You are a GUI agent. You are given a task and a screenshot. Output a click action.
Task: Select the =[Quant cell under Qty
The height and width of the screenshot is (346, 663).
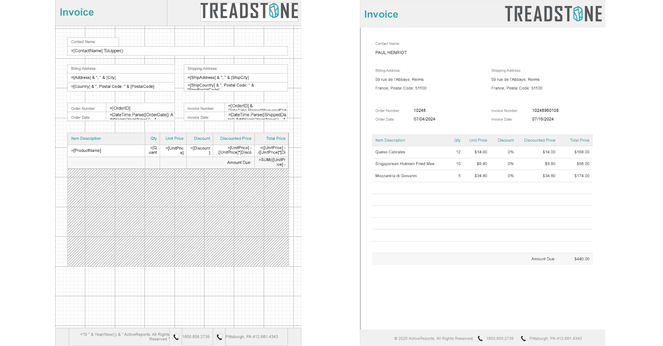pyautogui.click(x=152, y=151)
